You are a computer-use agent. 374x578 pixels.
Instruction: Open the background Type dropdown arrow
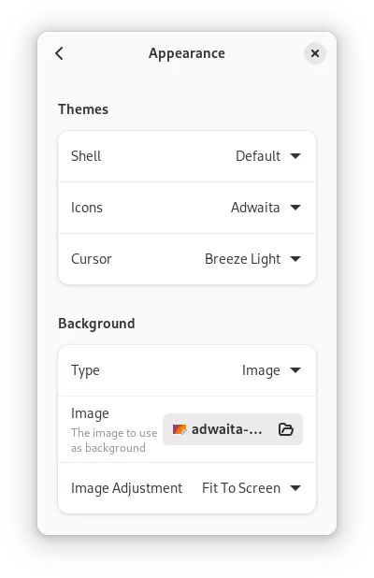(x=295, y=370)
